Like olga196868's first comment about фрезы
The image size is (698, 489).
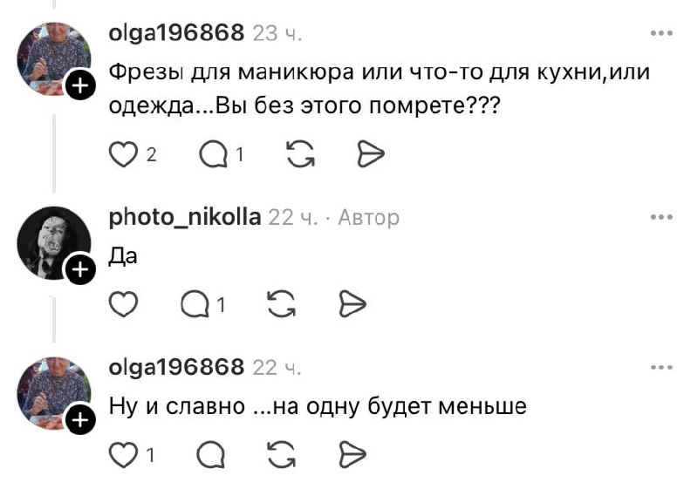pos(124,154)
